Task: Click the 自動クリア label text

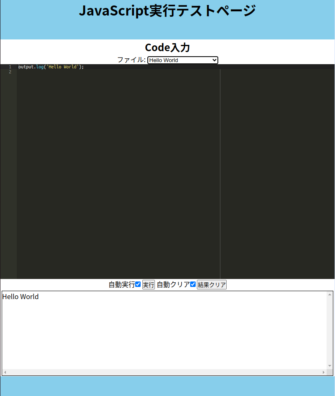Action: pos(173,284)
